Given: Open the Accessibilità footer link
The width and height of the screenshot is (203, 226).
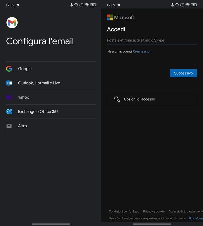Looking at the screenshot, I should [186, 211].
